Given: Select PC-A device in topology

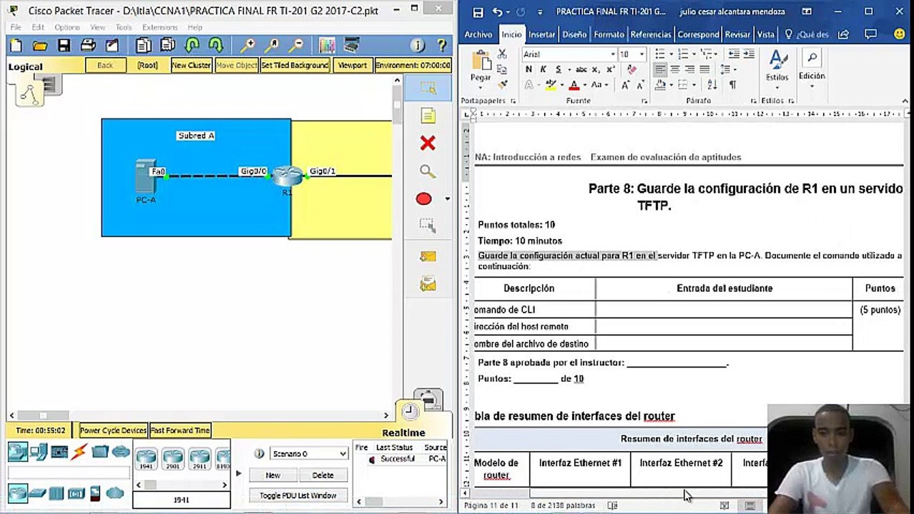Looking at the screenshot, I should coord(146,176).
